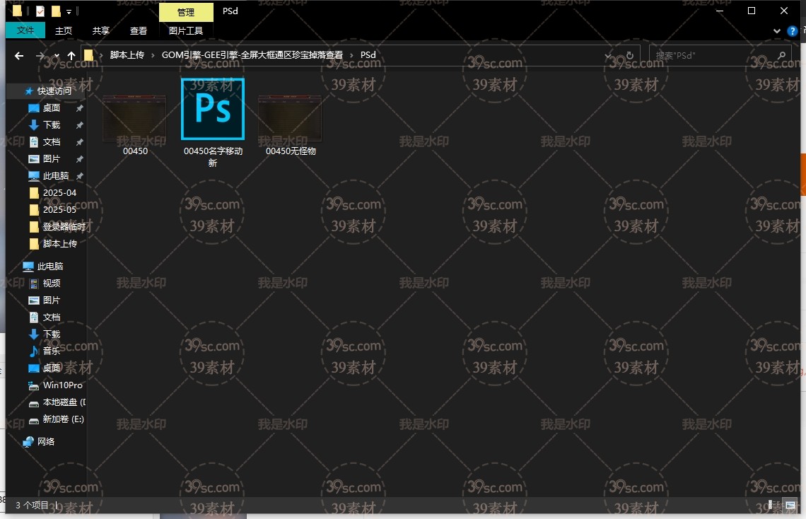Select the 管理 contextual tab

pyautogui.click(x=186, y=12)
